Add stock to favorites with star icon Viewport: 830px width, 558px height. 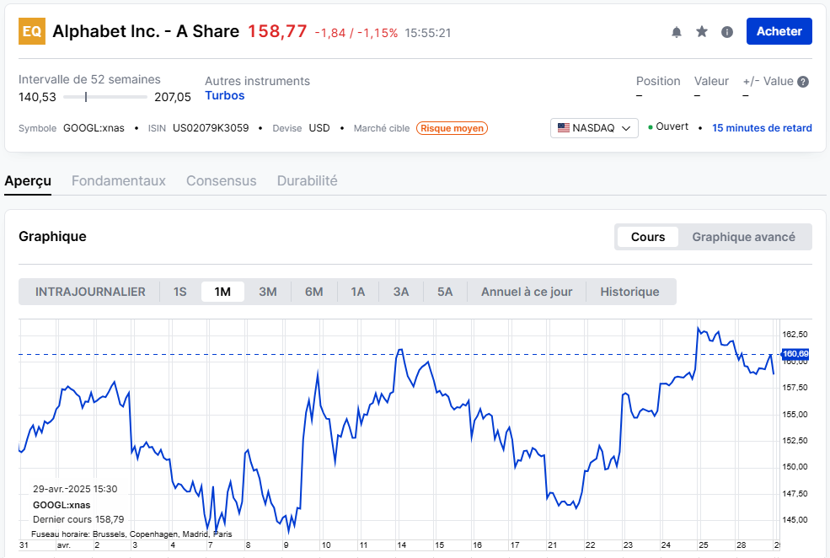pos(702,32)
